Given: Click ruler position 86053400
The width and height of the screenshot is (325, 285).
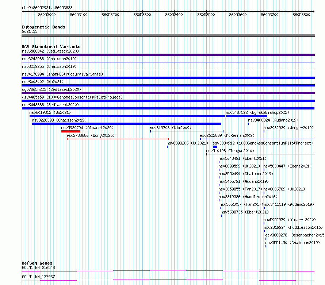Looking at the screenshot, I should [x=174, y=15].
